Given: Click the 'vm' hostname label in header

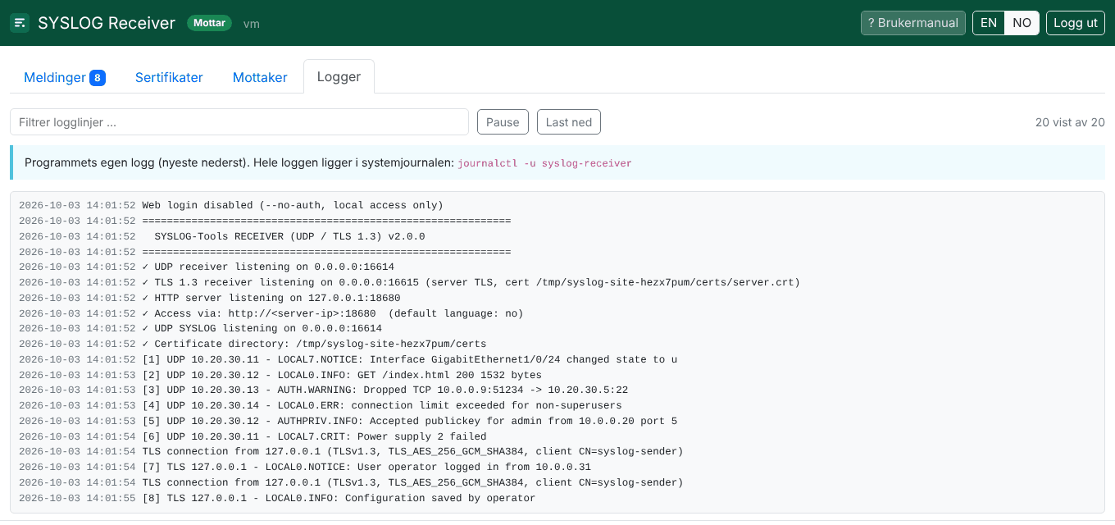Looking at the screenshot, I should pyautogui.click(x=252, y=24).
